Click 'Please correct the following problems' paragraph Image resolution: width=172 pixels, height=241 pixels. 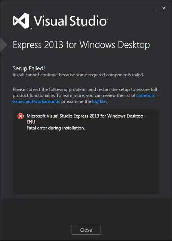pos(85,95)
